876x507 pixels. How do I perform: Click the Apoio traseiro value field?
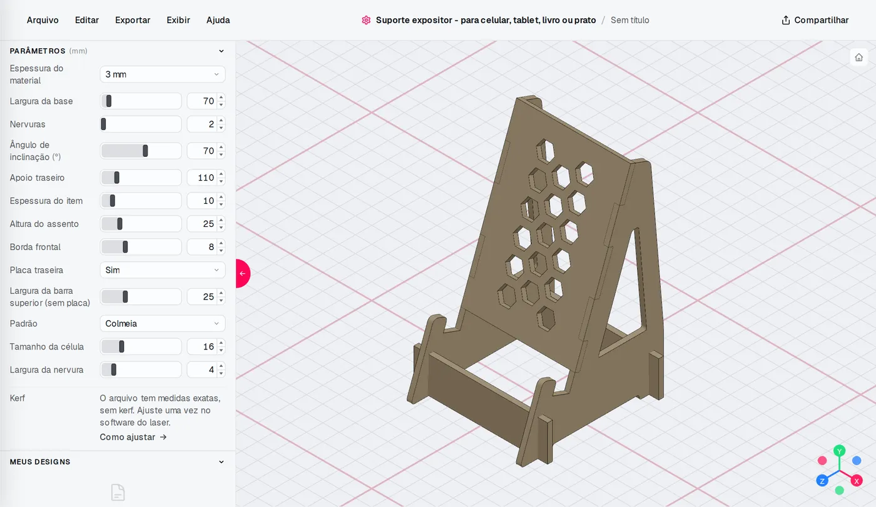(201, 178)
